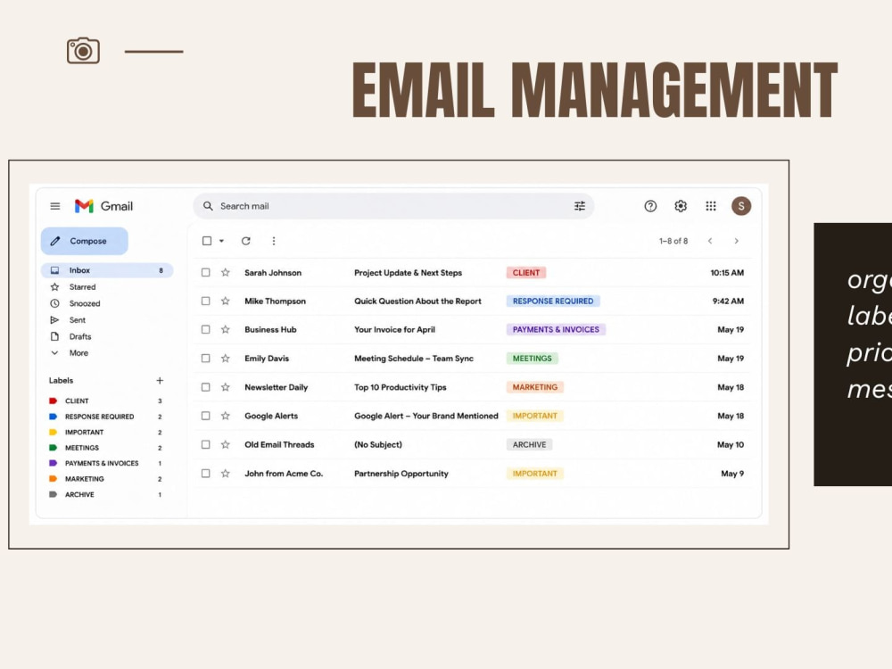Star the Newsletter Daily email
This screenshot has height=669, width=892.
226,387
